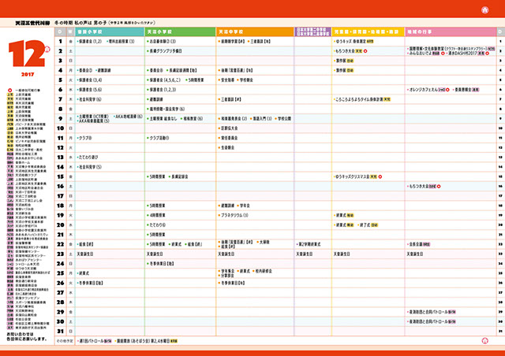Click 第2学期終業式 on day 22
The image size is (505, 356).
pos(309,244)
